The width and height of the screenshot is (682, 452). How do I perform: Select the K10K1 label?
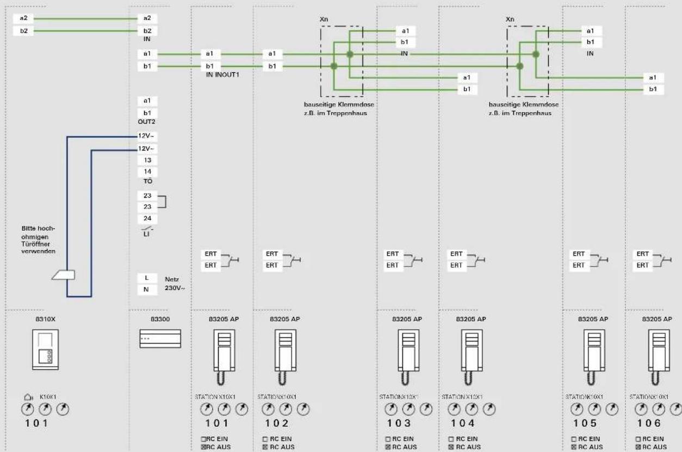[47, 398]
